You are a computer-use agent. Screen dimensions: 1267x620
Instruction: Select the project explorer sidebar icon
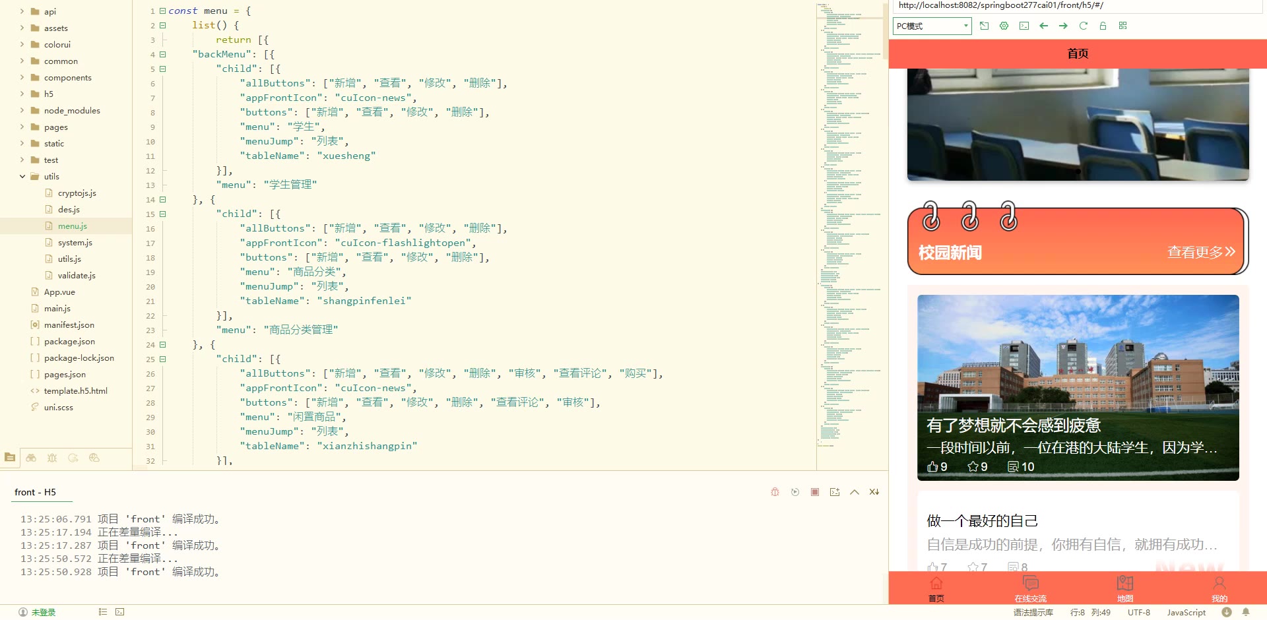10,457
